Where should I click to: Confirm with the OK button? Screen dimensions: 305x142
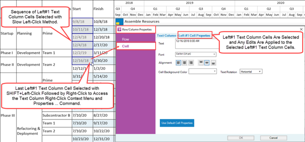(x=241, y=138)
